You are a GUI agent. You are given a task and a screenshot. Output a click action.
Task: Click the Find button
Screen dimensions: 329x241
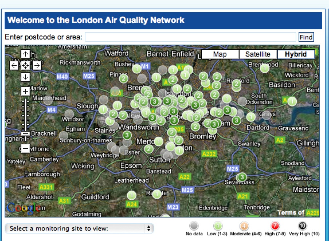(306, 37)
